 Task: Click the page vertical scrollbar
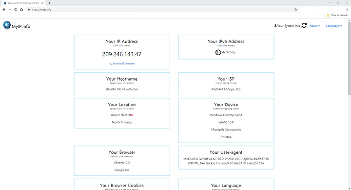349,58
